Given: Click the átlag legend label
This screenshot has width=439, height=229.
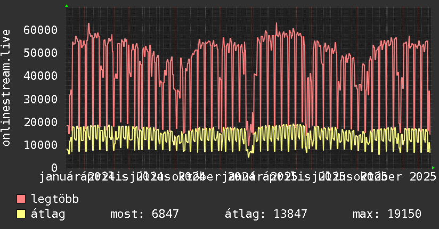Looking at the screenshot, I should tap(48, 214).
